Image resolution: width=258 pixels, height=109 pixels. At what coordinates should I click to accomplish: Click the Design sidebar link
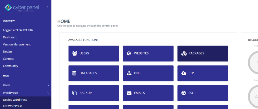[7, 51]
